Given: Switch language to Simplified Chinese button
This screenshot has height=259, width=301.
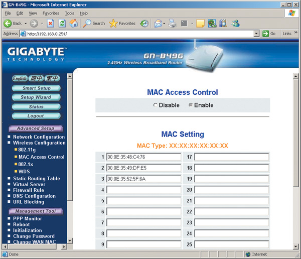Looking at the screenshot, I should [x=36, y=78].
